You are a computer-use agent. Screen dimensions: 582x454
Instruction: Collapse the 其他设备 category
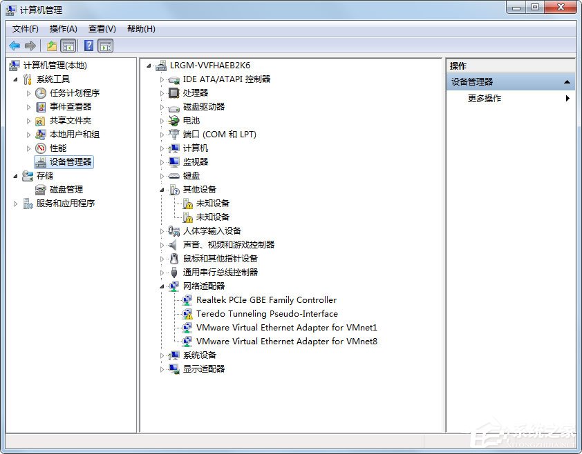pyautogui.click(x=162, y=189)
